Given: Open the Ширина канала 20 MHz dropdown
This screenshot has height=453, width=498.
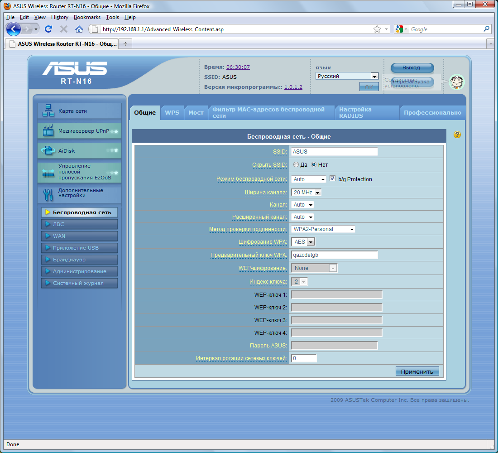Looking at the screenshot, I should tap(306, 193).
